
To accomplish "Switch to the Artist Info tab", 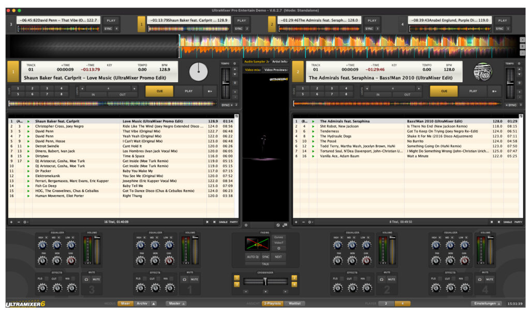I will [280, 61].
